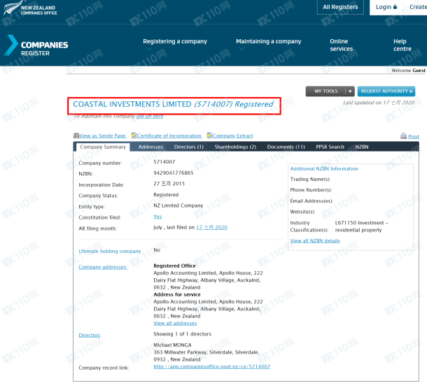
Task: Click the printer icon beside Print
Action: [x=403, y=136]
